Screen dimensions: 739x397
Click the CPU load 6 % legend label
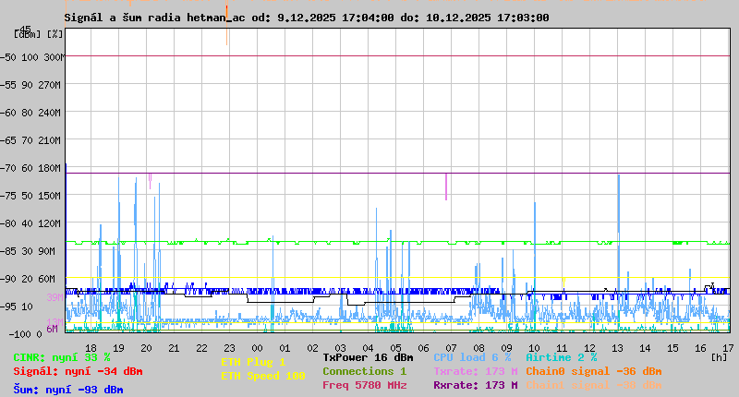point(472,357)
